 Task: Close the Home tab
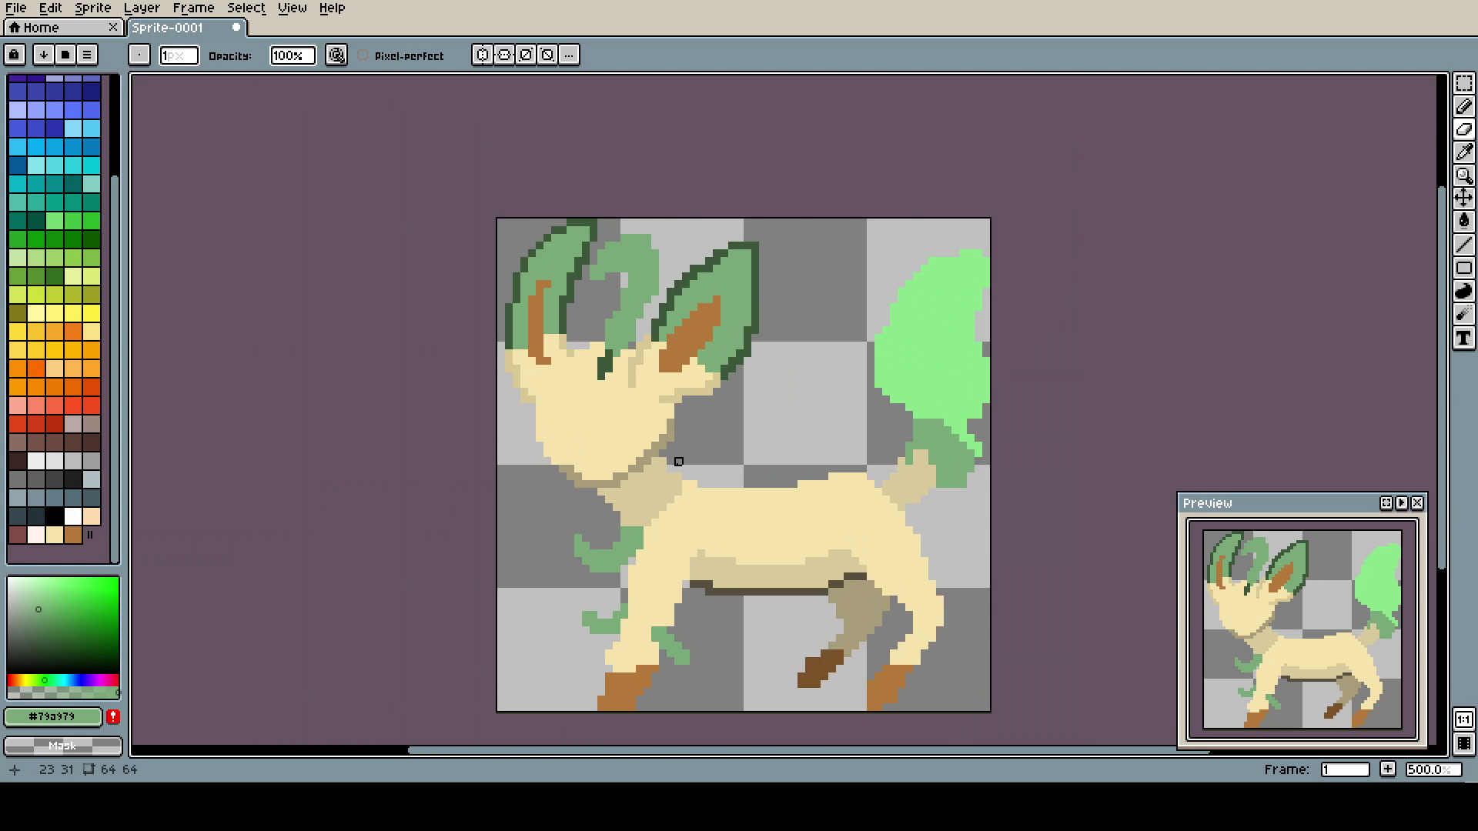[113, 28]
